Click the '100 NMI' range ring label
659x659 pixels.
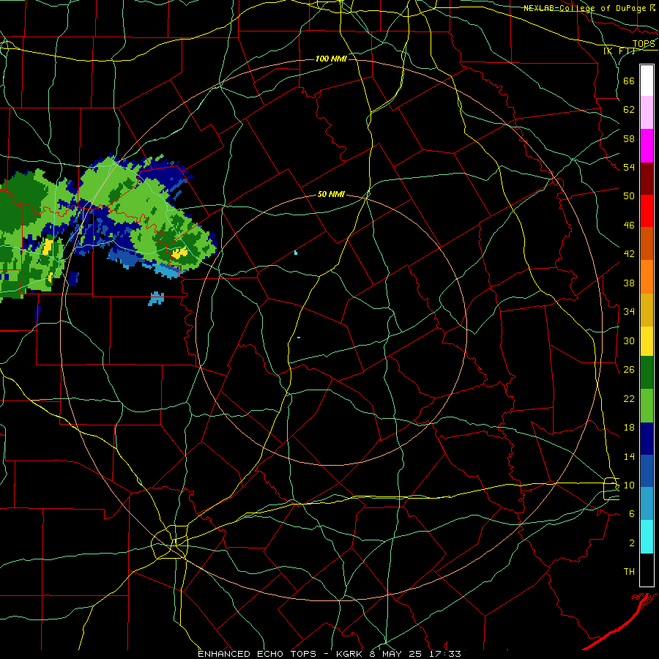point(331,59)
